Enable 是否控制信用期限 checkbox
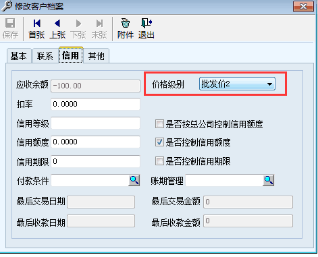Image resolution: width=318 pixels, height=257 pixels. coord(159,161)
